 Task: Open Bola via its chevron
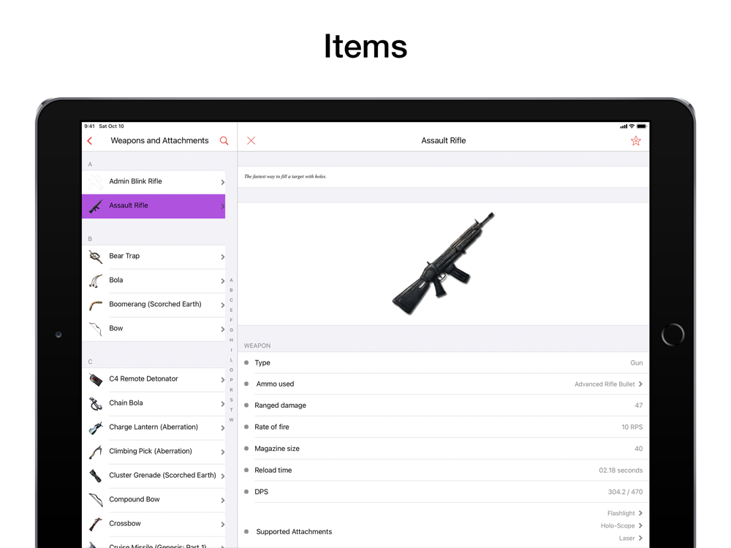pyautogui.click(x=222, y=281)
